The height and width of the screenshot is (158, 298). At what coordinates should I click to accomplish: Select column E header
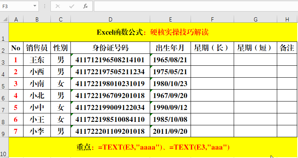(170, 19)
